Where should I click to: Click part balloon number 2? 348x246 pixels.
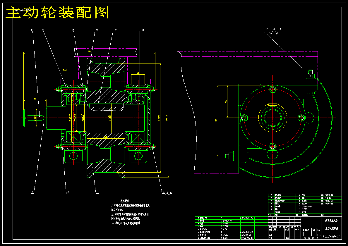(x=68, y=192)
